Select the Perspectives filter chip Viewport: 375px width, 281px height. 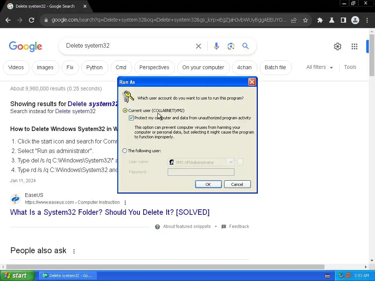coord(154,68)
